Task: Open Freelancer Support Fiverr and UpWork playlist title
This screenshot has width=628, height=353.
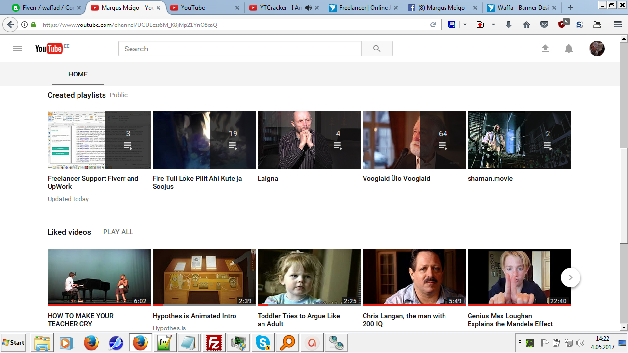Action: (93, 182)
